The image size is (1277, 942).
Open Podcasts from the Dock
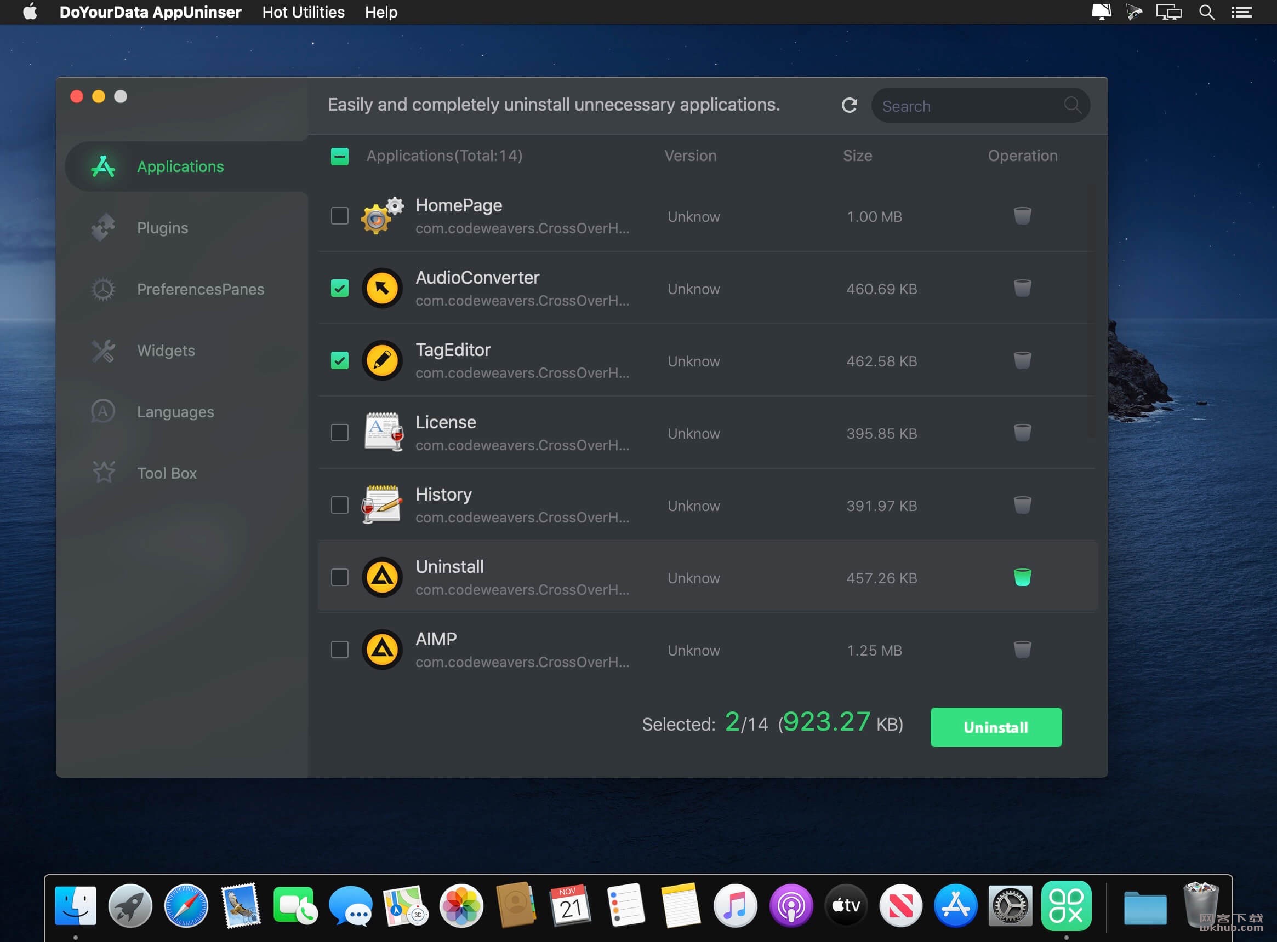tap(791, 905)
